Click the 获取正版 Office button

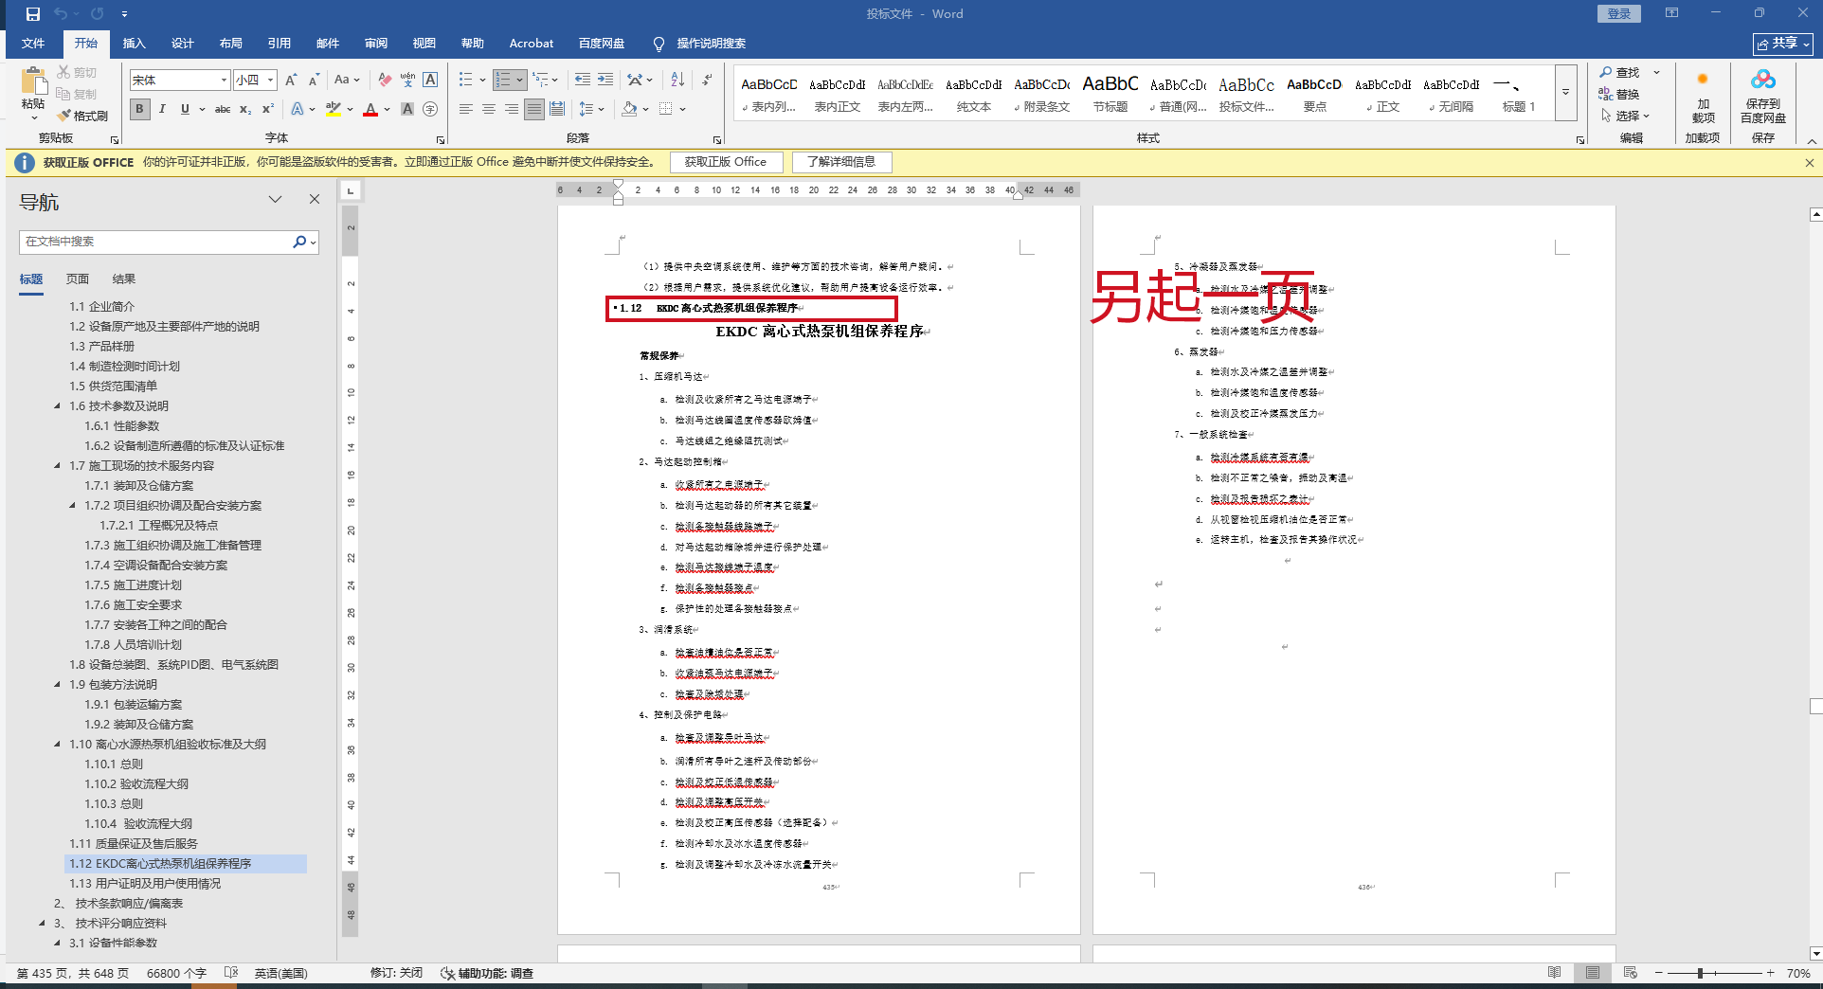726,162
